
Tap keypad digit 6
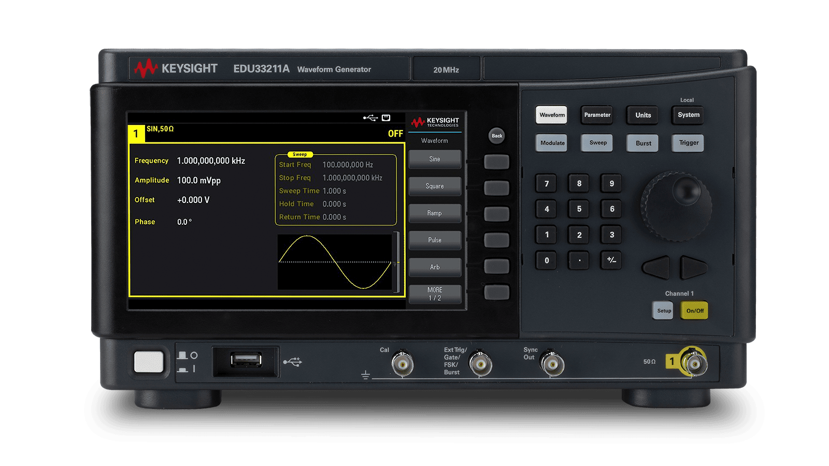(x=611, y=209)
